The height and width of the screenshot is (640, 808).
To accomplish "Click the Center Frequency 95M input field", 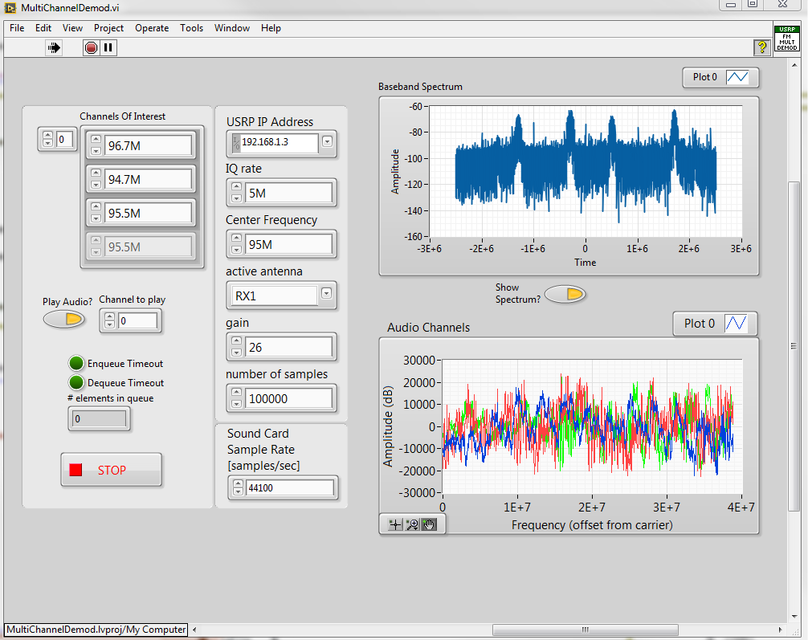I will [x=288, y=244].
